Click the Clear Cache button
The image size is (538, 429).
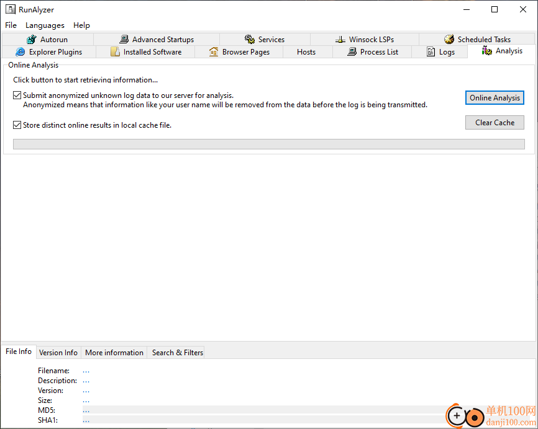pyautogui.click(x=495, y=123)
